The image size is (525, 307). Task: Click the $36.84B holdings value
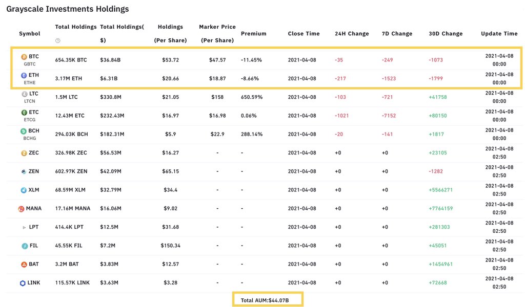coord(110,60)
